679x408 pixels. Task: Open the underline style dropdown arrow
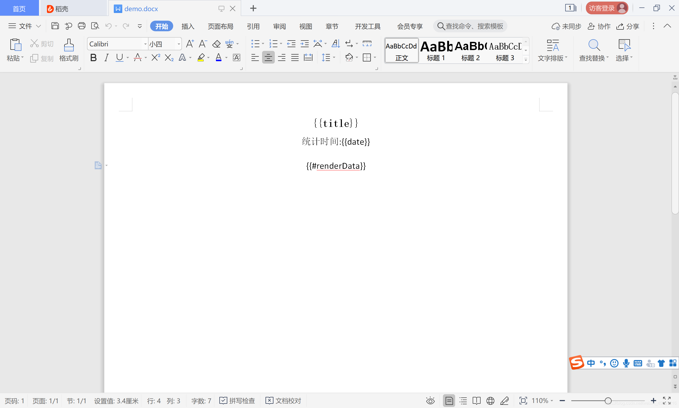128,58
